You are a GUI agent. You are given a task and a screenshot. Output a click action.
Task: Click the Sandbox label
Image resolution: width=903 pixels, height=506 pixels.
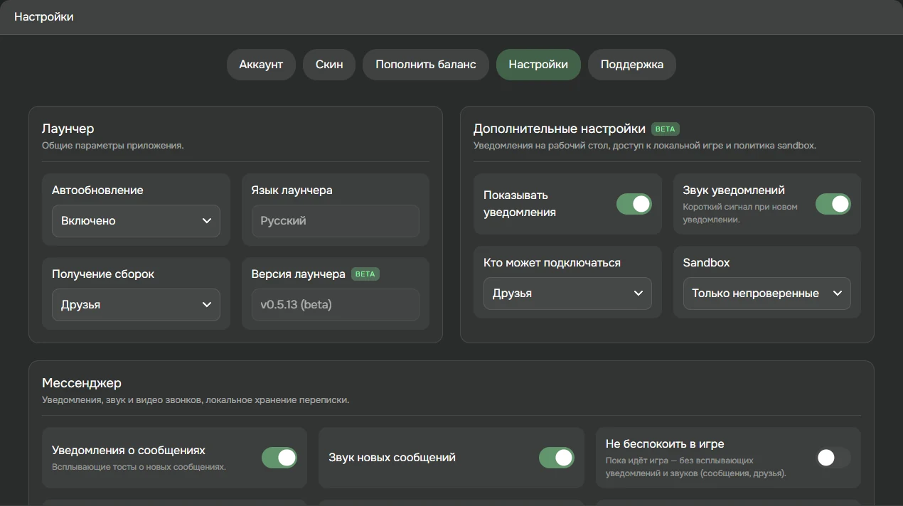click(707, 263)
